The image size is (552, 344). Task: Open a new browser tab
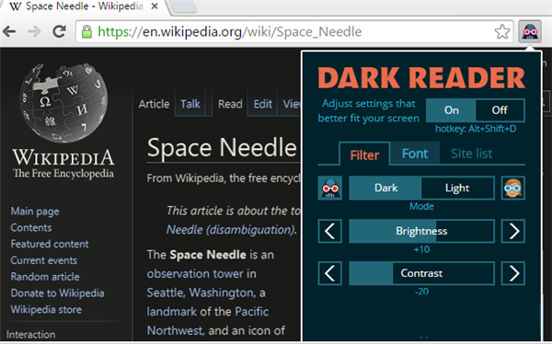(183, 7)
